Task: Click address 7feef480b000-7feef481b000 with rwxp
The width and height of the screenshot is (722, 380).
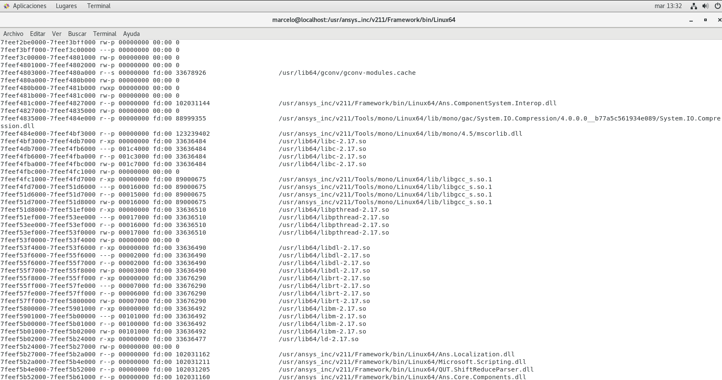Action: click(x=48, y=88)
